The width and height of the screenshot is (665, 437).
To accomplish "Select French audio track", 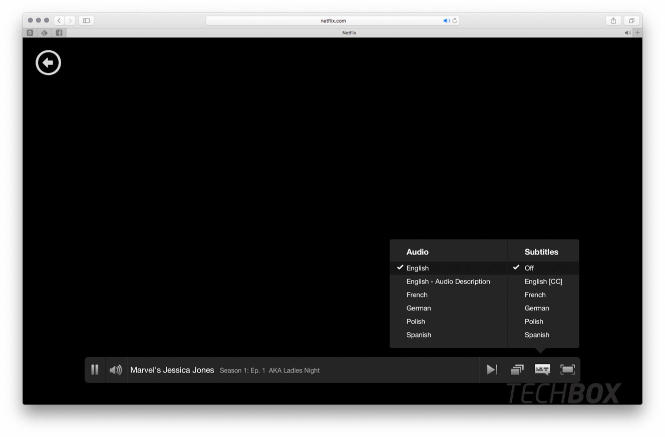I will (x=448, y=295).
